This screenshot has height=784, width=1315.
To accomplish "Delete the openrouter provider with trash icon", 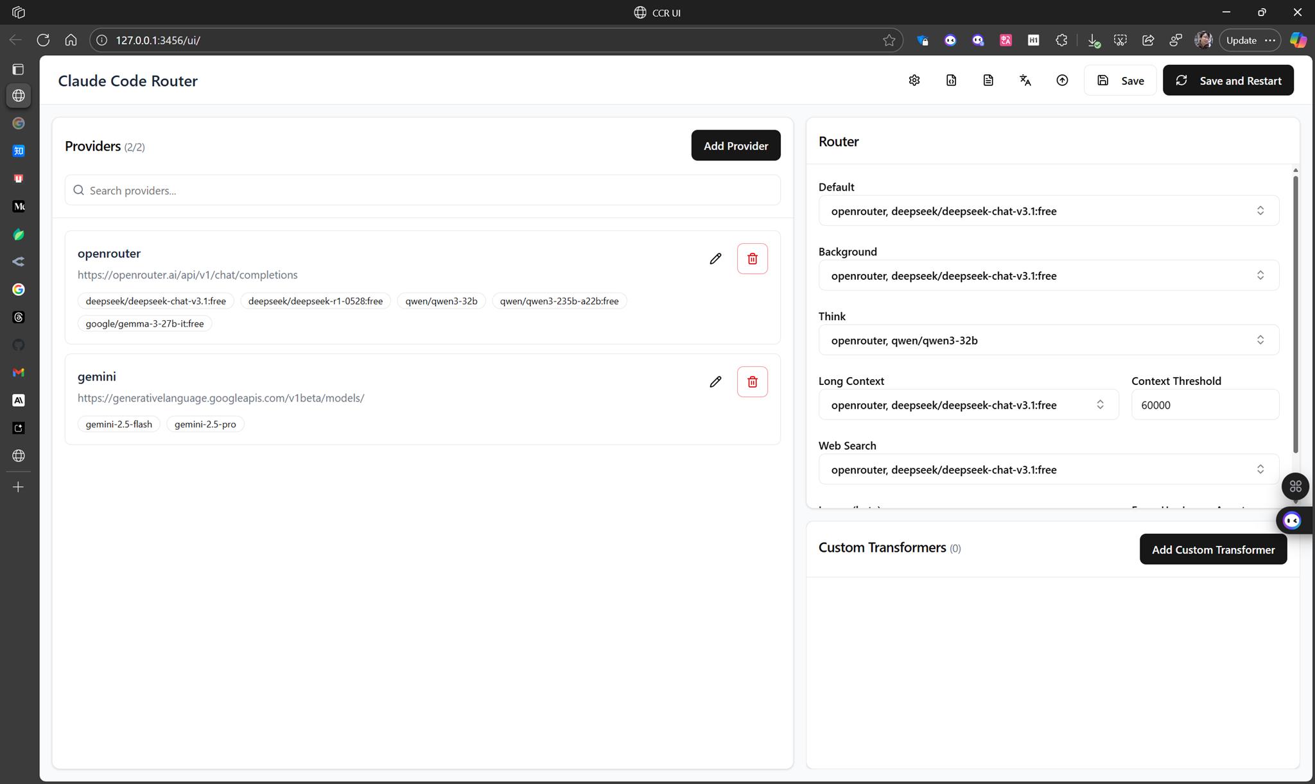I will 752,259.
